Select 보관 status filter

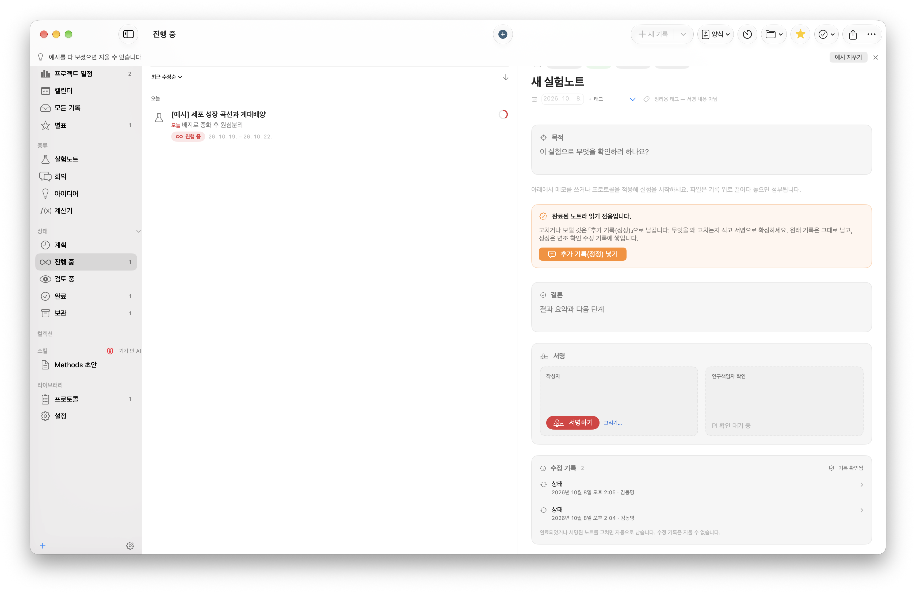coord(86,313)
